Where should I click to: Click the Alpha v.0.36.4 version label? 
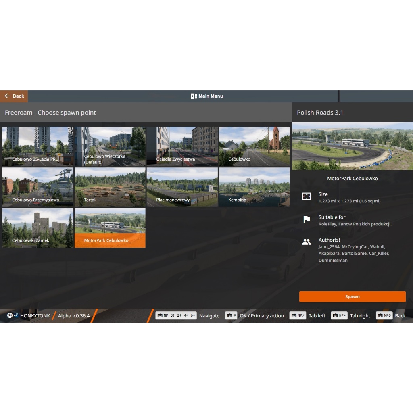pos(74,315)
